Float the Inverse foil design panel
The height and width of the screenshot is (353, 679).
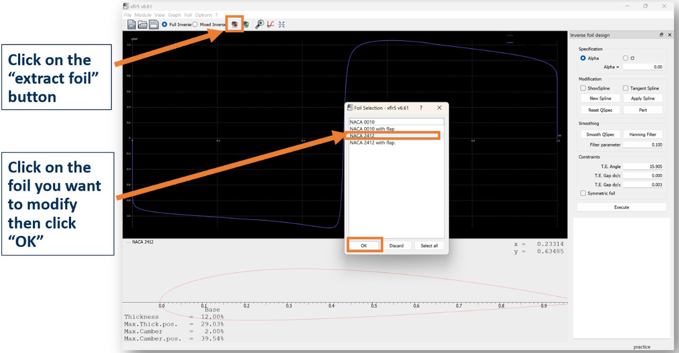[661, 35]
